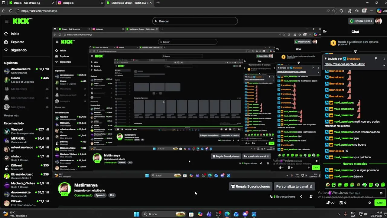This screenshot has width=387, height=218.
Task: Click Matiimanya's LIVE avatar below the player
Action: coord(64,190)
